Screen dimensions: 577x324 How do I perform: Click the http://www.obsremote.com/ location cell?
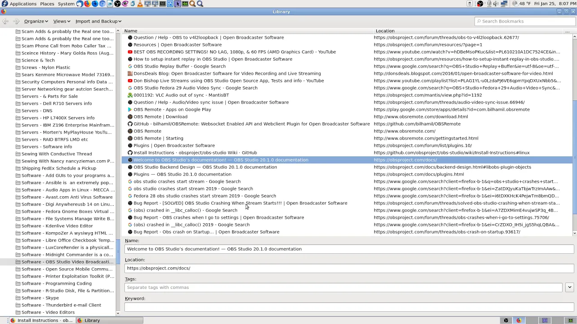(x=404, y=131)
